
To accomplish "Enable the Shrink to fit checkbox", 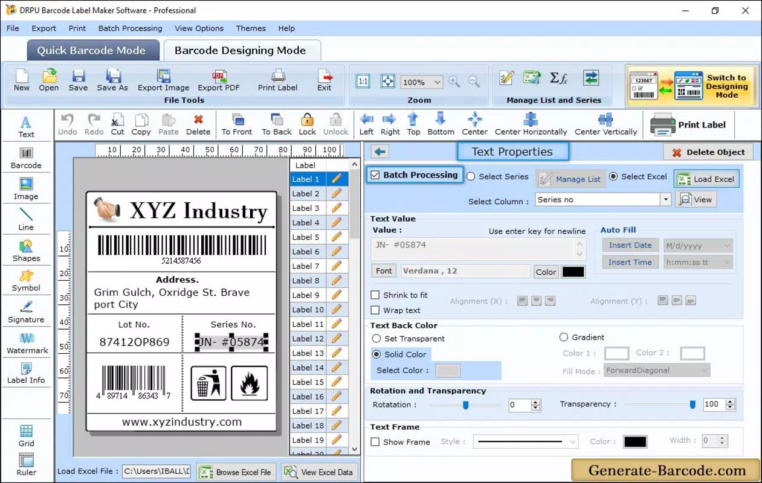I will click(x=375, y=295).
